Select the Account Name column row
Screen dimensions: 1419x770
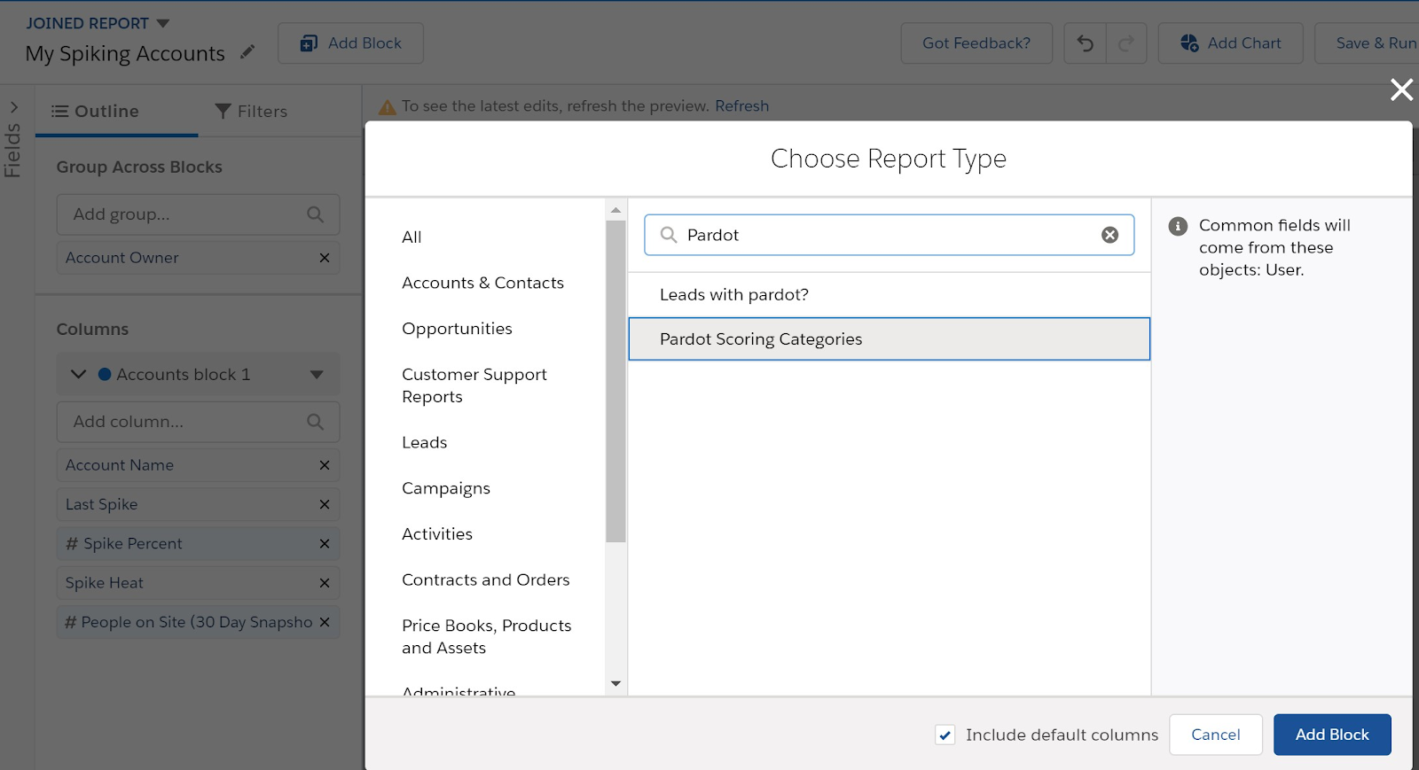198,465
